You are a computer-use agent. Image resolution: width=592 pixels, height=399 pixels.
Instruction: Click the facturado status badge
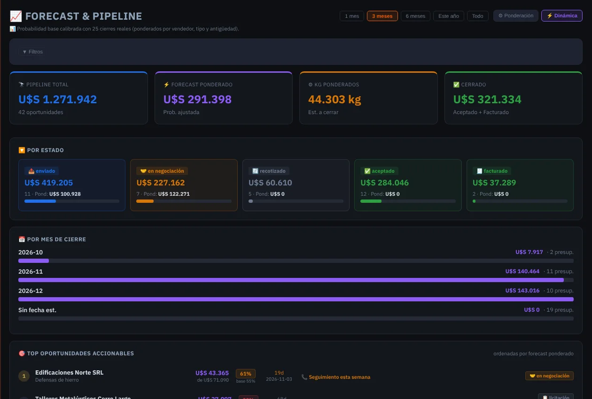pyautogui.click(x=492, y=171)
